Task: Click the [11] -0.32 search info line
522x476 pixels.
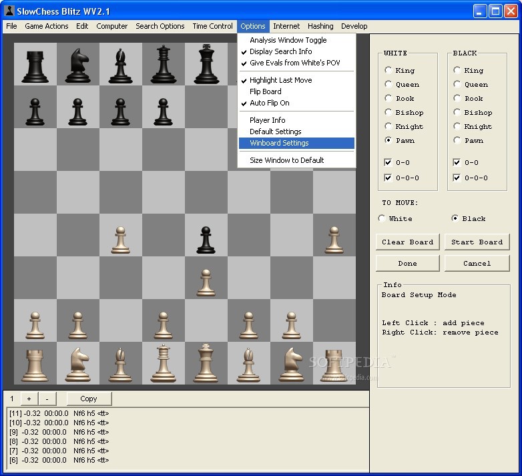Action: [59, 413]
